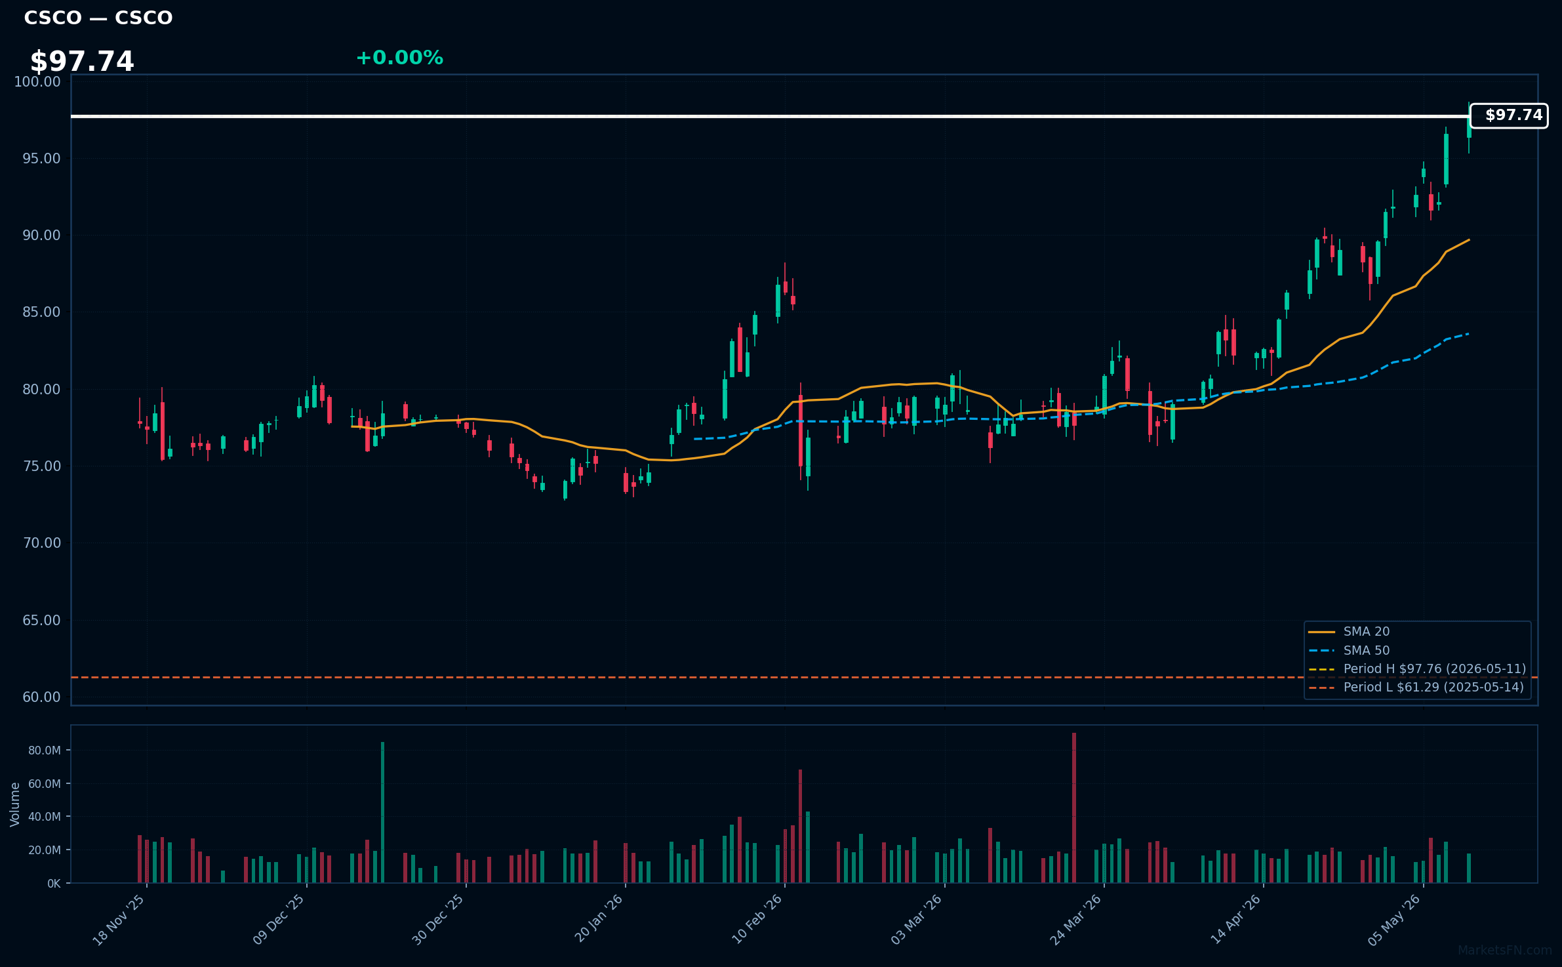Click the tall green volume bar in December
The width and height of the screenshot is (1562, 967).
382,812
